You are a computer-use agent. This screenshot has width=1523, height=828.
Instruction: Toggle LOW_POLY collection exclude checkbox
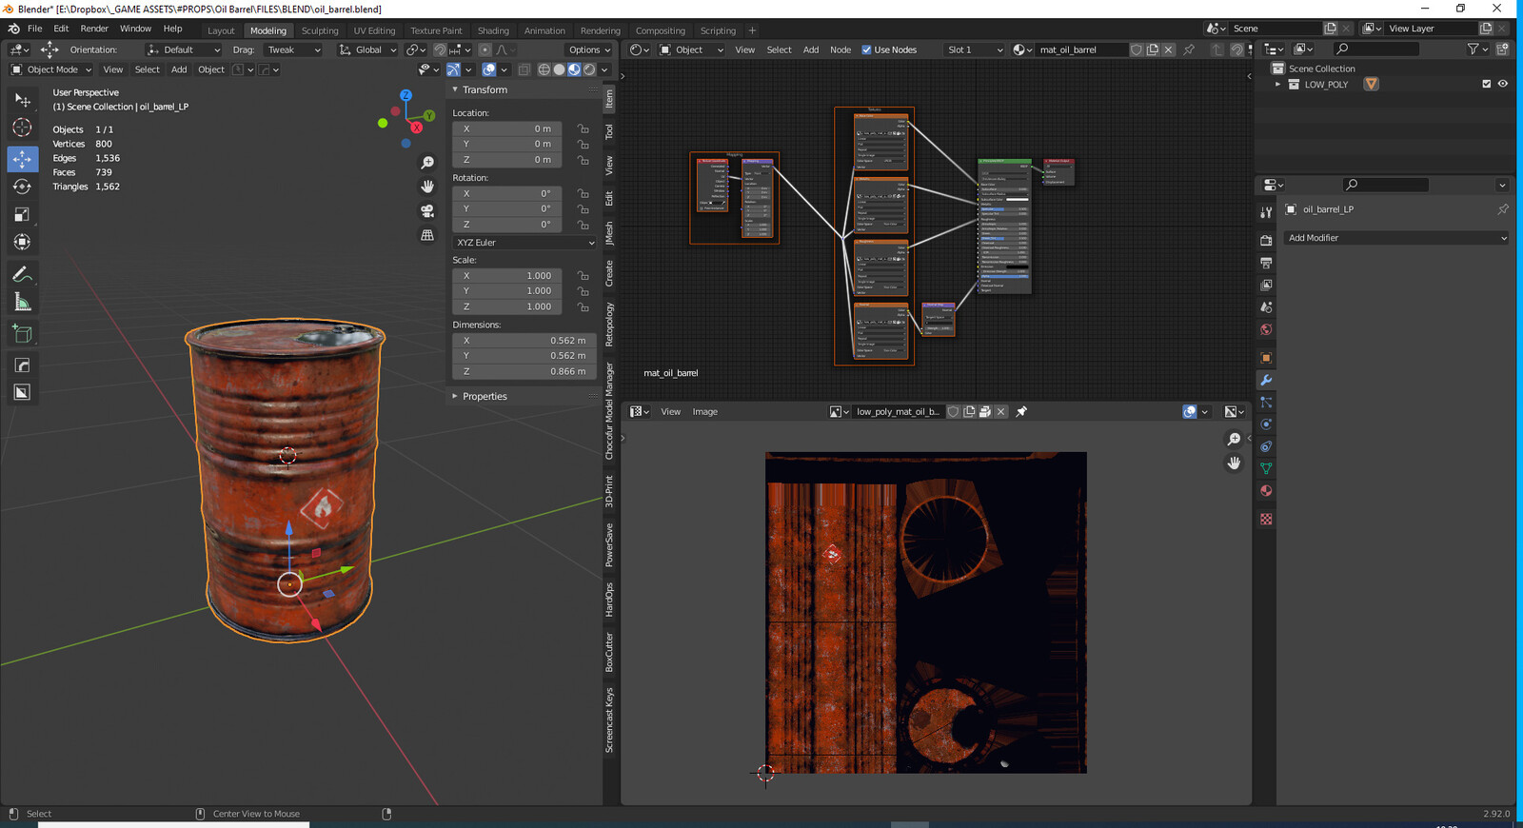[x=1486, y=84]
